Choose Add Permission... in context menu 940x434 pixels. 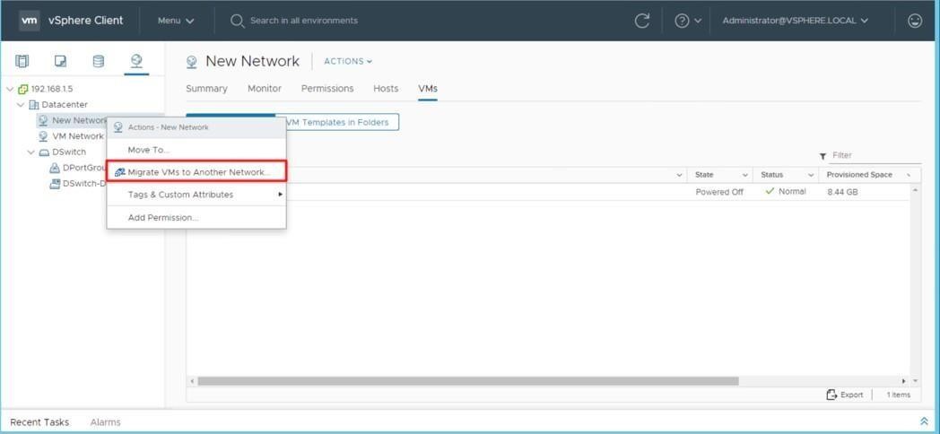(196, 218)
